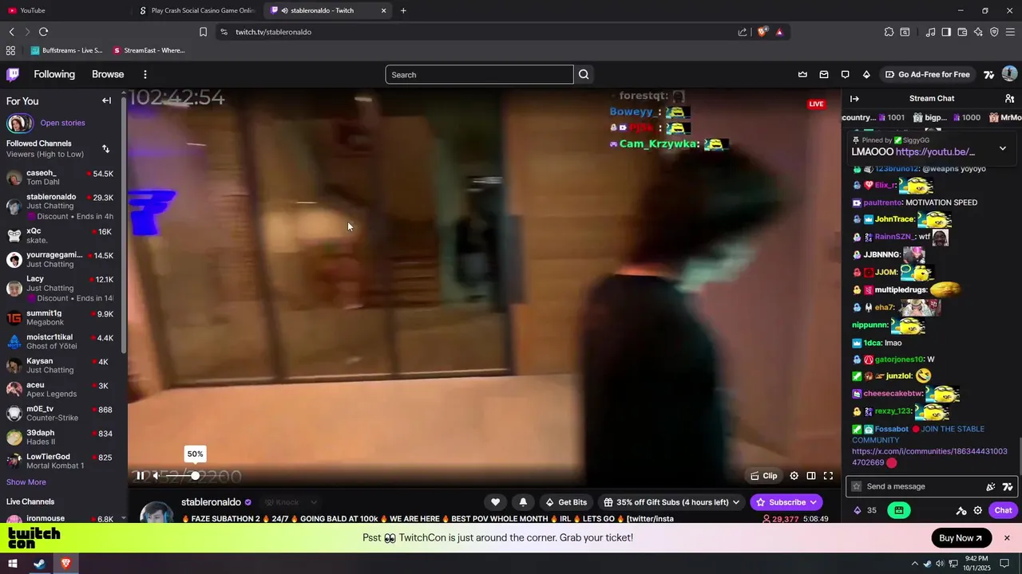The height and width of the screenshot is (574, 1022).
Task: Click the Go Ad-Free for Free button
Action: click(x=928, y=74)
